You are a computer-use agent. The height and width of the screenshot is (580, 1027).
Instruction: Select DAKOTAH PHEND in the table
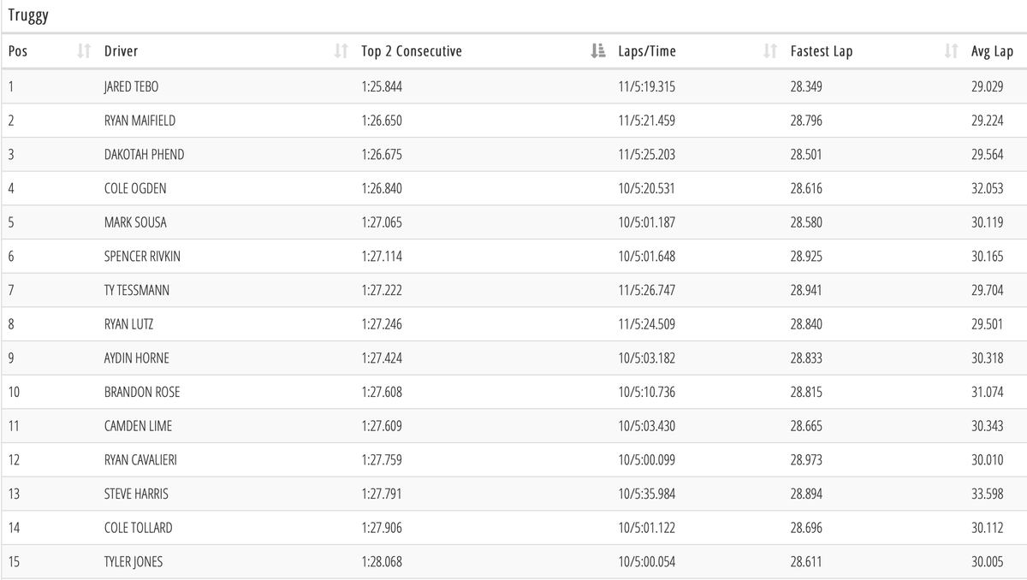pos(144,155)
